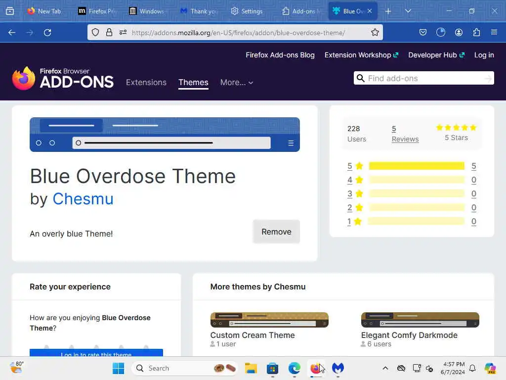This screenshot has height=380, width=506.
Task: Click the search magnifier icon in Find add-ons
Action: coord(360,78)
